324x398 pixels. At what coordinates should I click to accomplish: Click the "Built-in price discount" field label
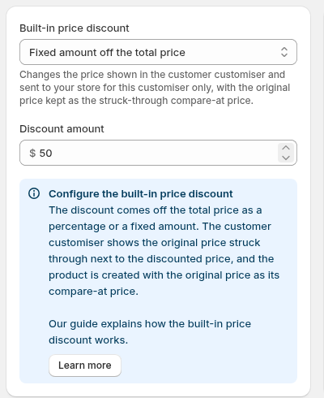click(75, 28)
